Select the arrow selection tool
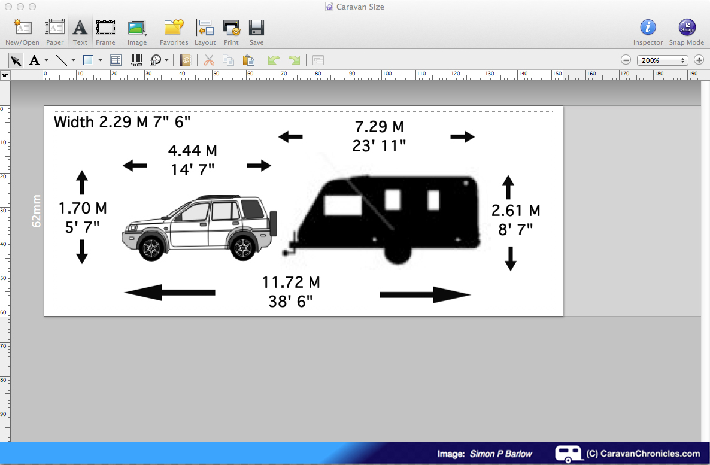710x465 pixels. (x=16, y=60)
